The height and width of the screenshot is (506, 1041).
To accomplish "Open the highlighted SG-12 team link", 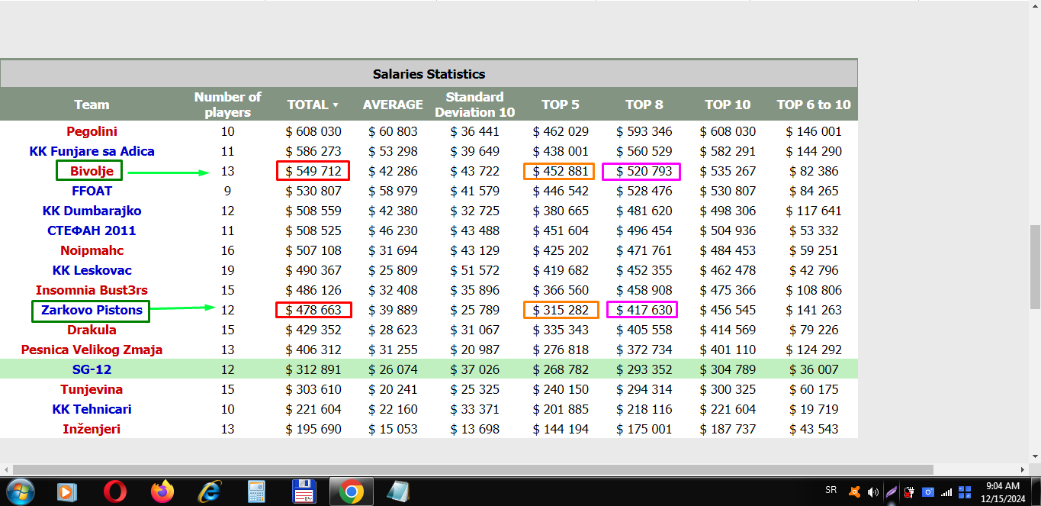I will click(92, 369).
